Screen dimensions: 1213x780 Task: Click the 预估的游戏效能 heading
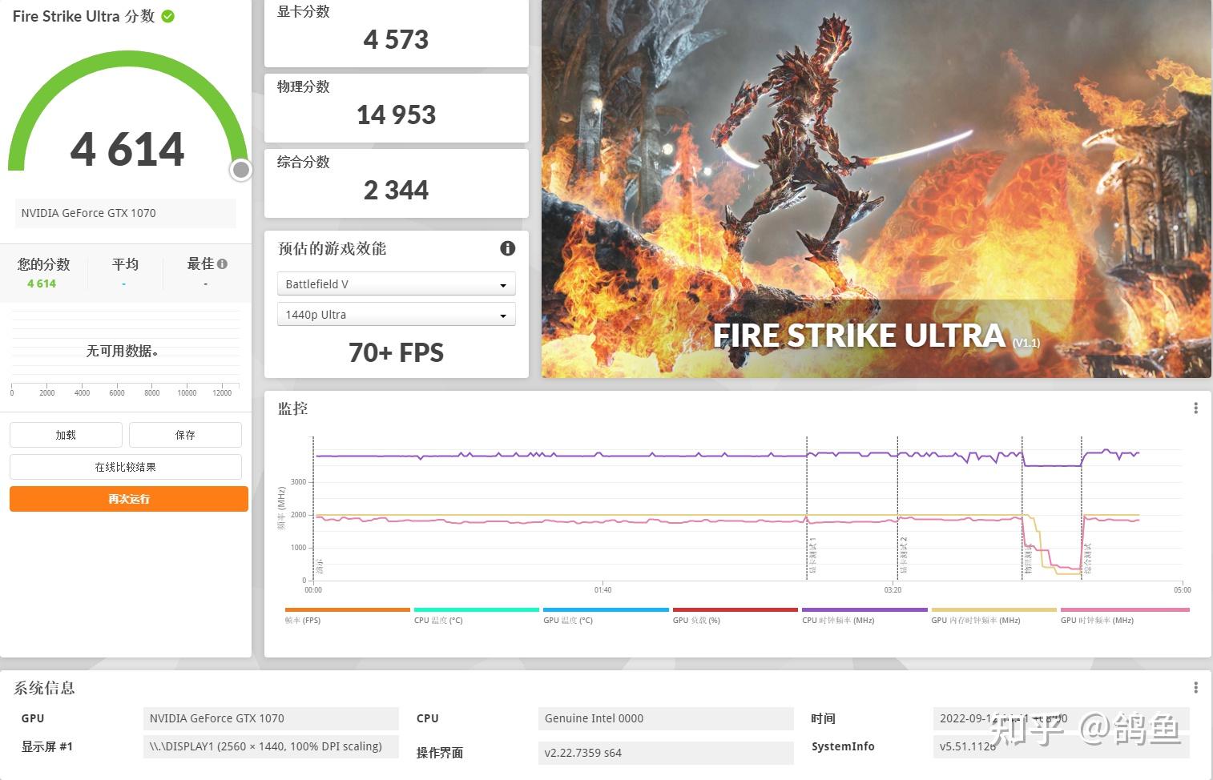click(332, 248)
